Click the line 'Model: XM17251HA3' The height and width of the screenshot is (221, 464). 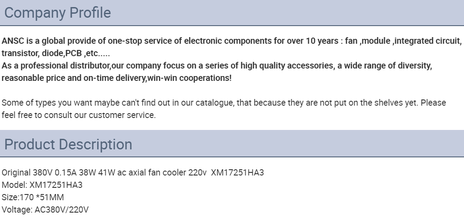42,185
